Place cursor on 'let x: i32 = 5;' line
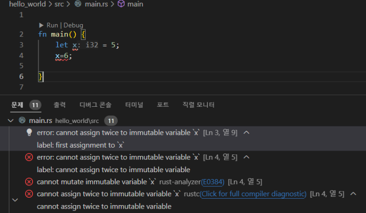 coord(87,45)
